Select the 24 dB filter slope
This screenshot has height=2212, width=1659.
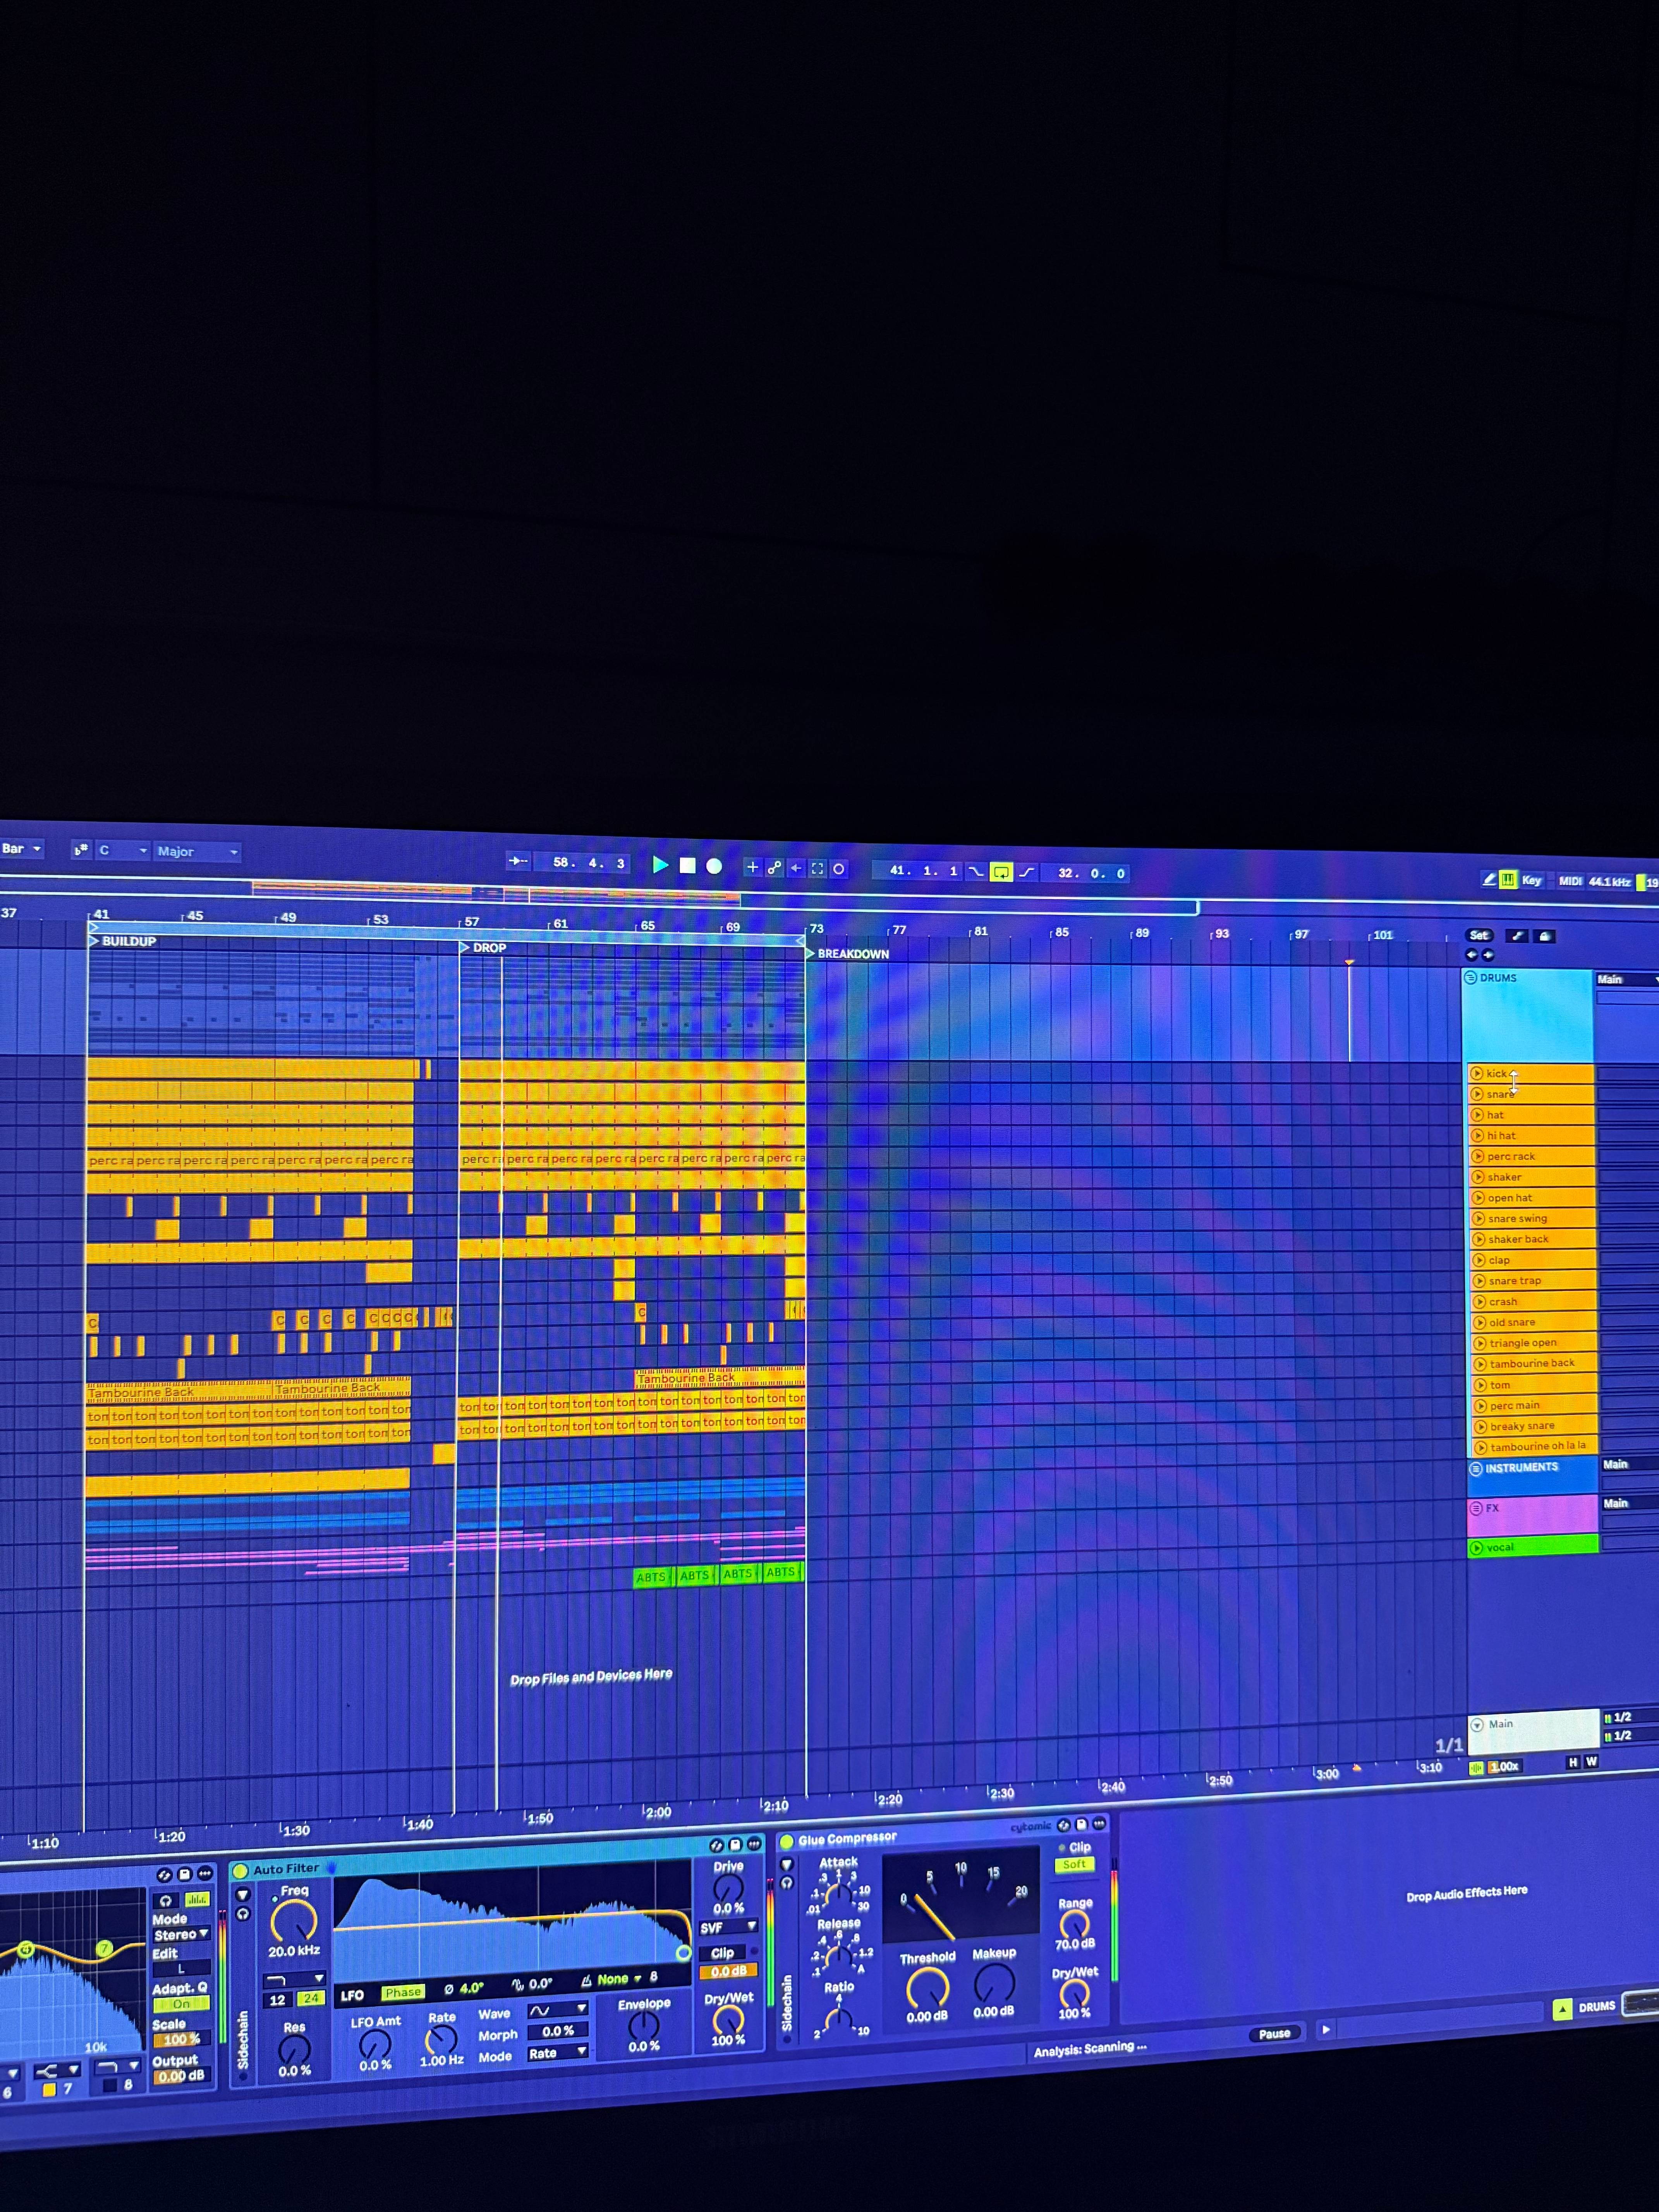coord(311,1999)
